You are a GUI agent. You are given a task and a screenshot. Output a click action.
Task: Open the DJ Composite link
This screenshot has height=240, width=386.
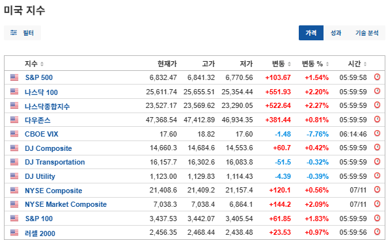point(48,148)
